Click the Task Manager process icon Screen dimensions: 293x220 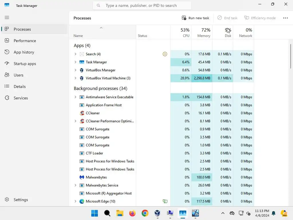pyautogui.click(x=82, y=62)
